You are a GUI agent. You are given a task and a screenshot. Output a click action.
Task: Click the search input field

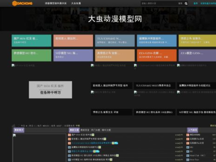point(158,3)
